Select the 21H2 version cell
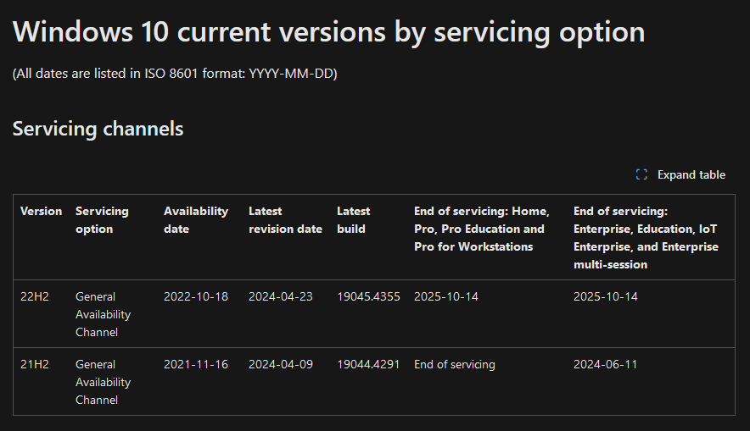 click(x=35, y=364)
